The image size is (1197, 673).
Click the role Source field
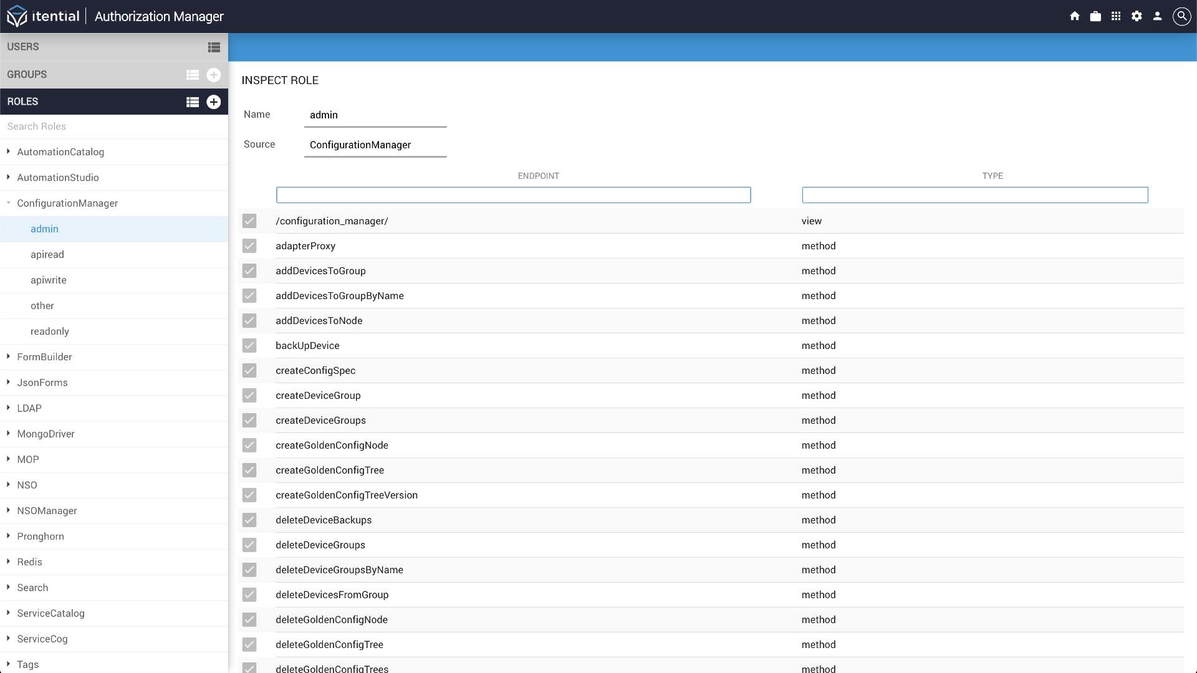pos(375,145)
